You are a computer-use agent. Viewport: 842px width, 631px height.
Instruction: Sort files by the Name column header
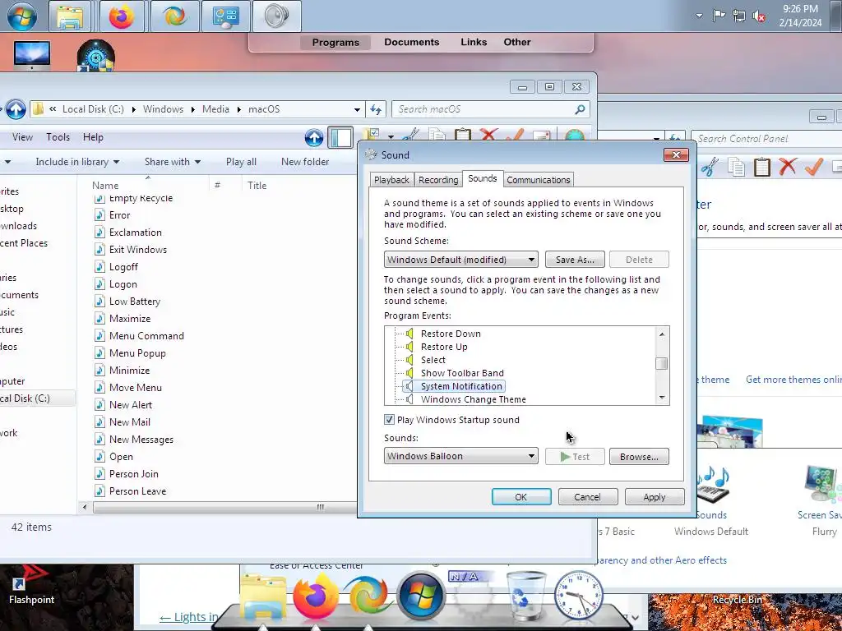click(105, 186)
